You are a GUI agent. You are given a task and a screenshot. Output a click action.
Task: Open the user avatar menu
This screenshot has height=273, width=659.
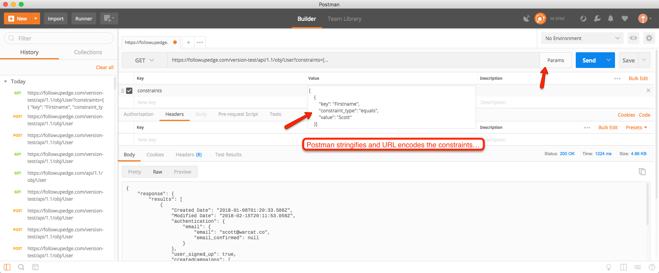click(644, 18)
